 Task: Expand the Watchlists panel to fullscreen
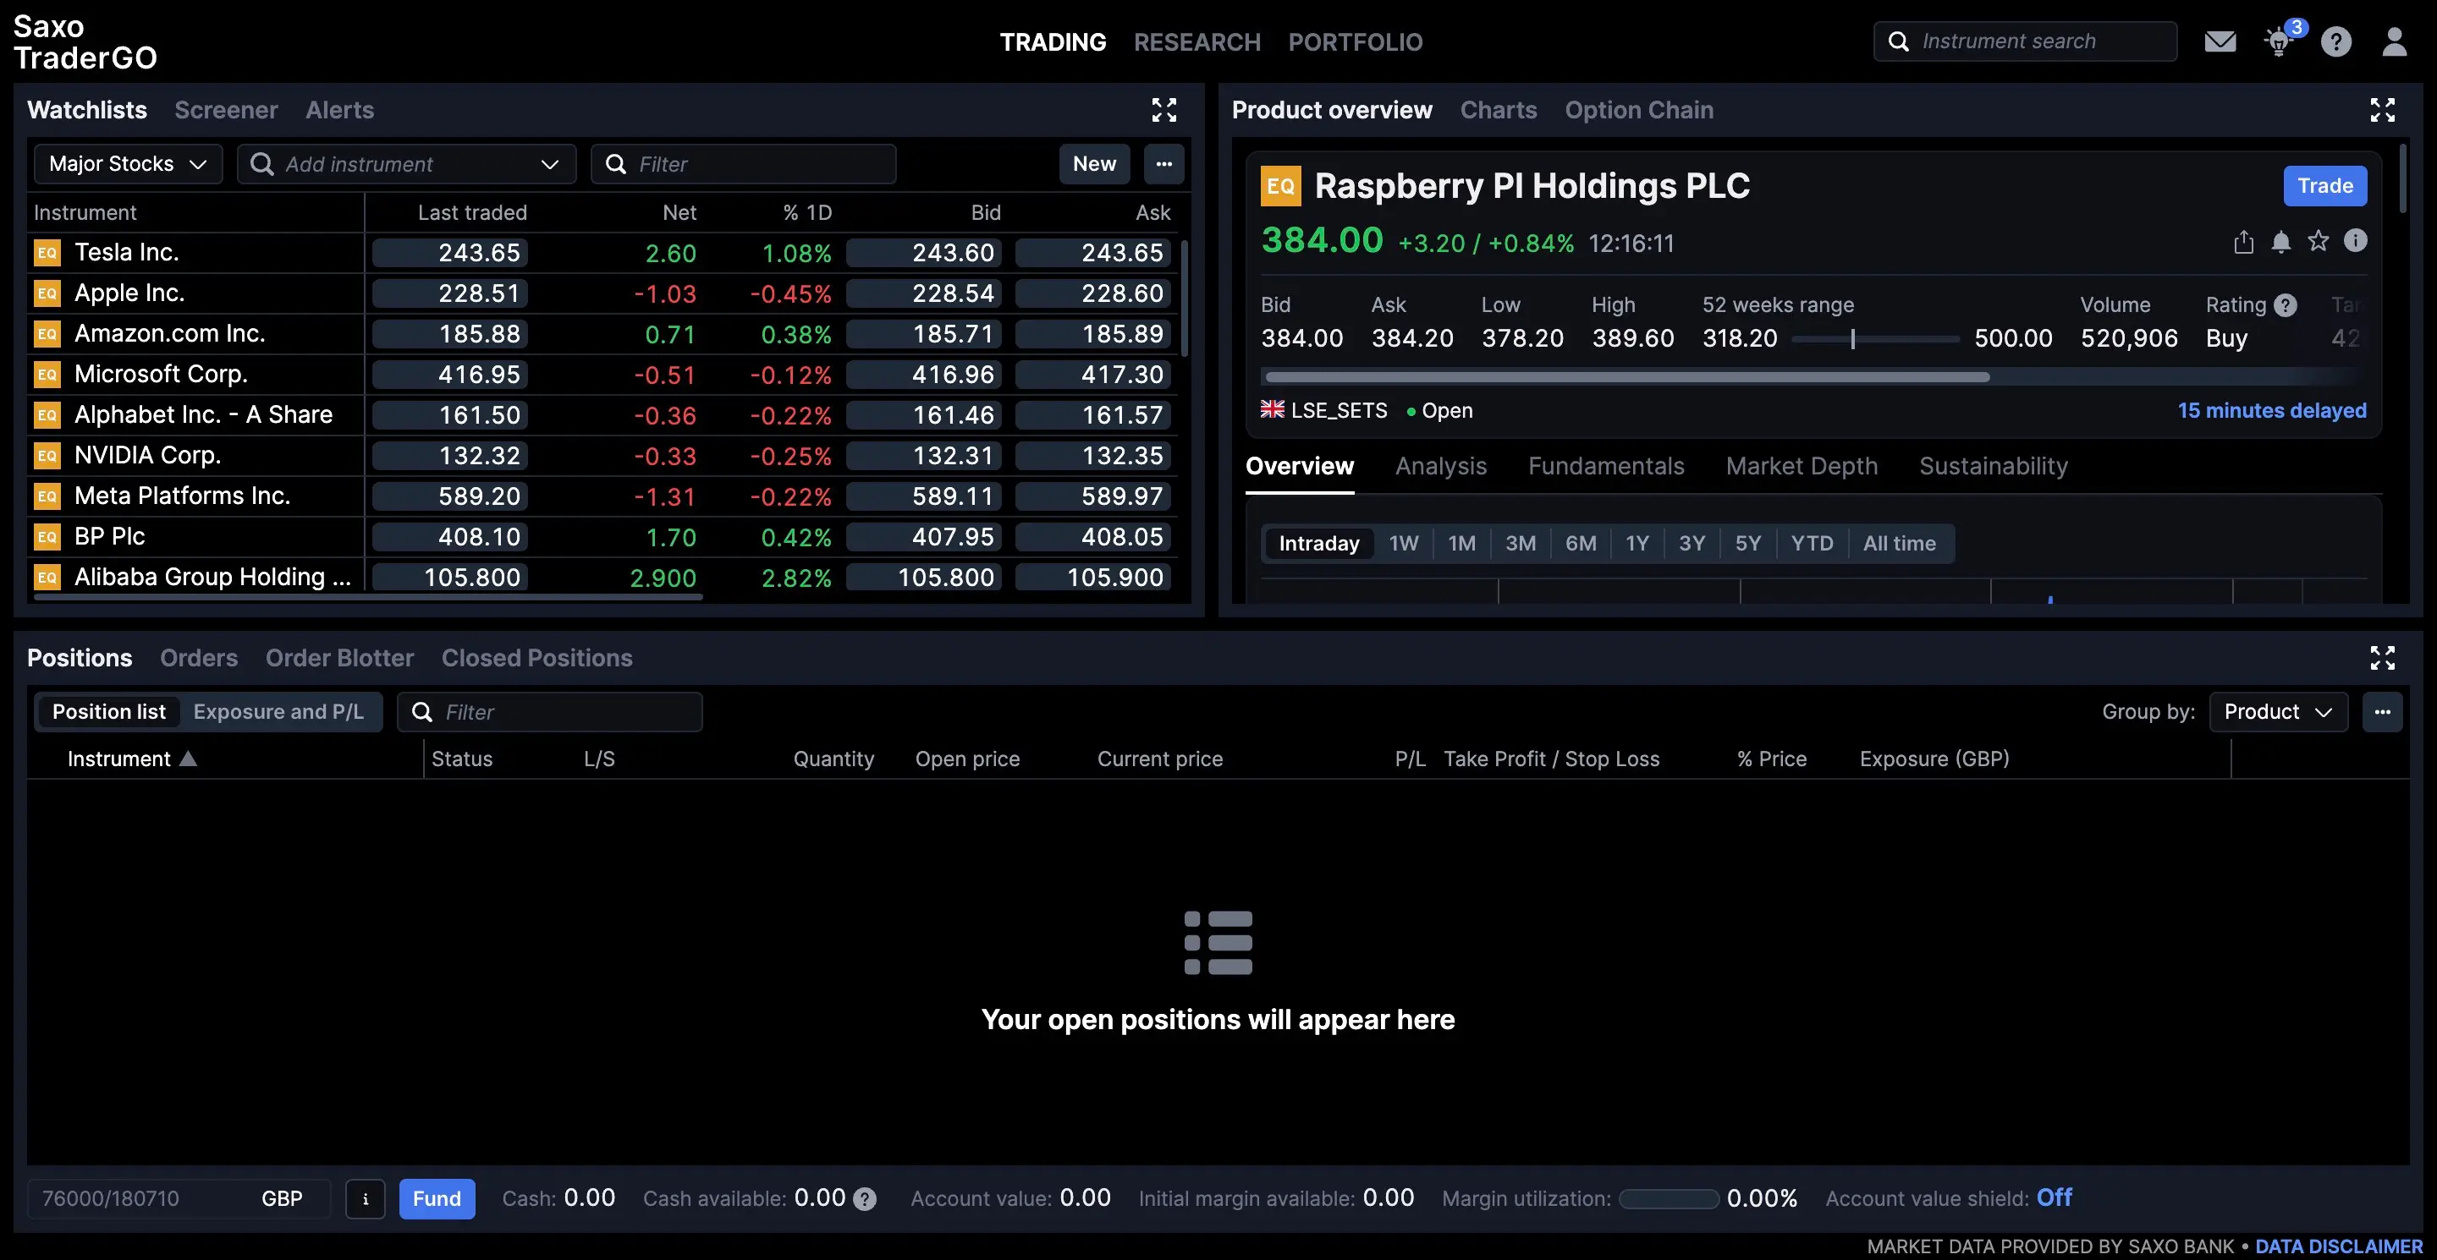pos(1163,111)
